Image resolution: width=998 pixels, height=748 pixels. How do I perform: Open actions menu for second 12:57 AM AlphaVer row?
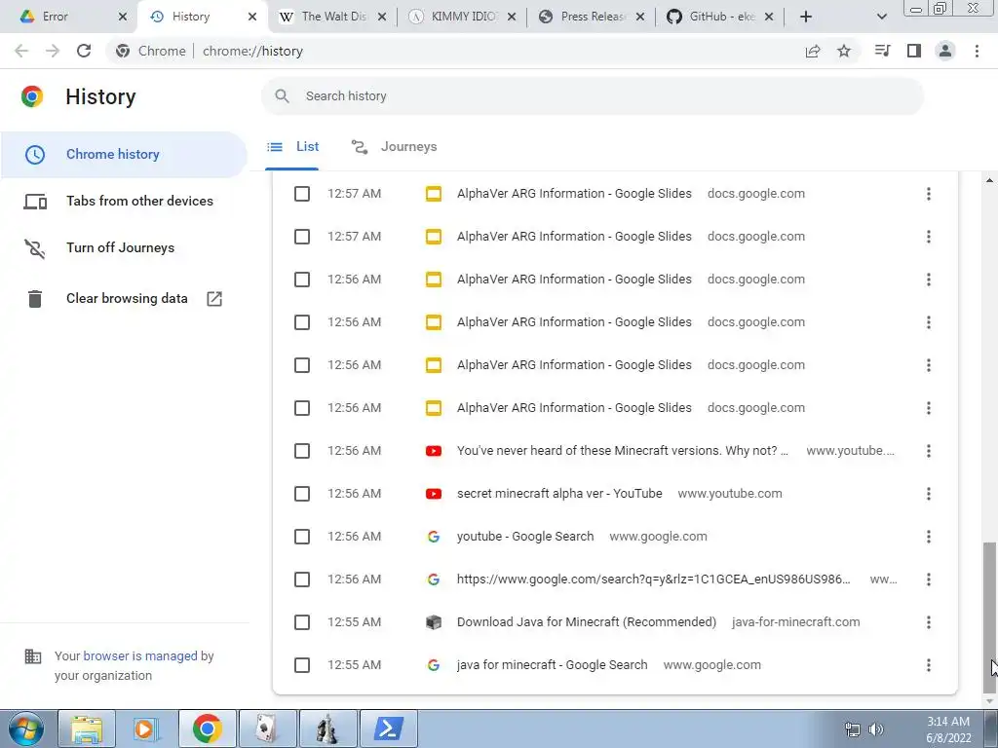(x=929, y=237)
